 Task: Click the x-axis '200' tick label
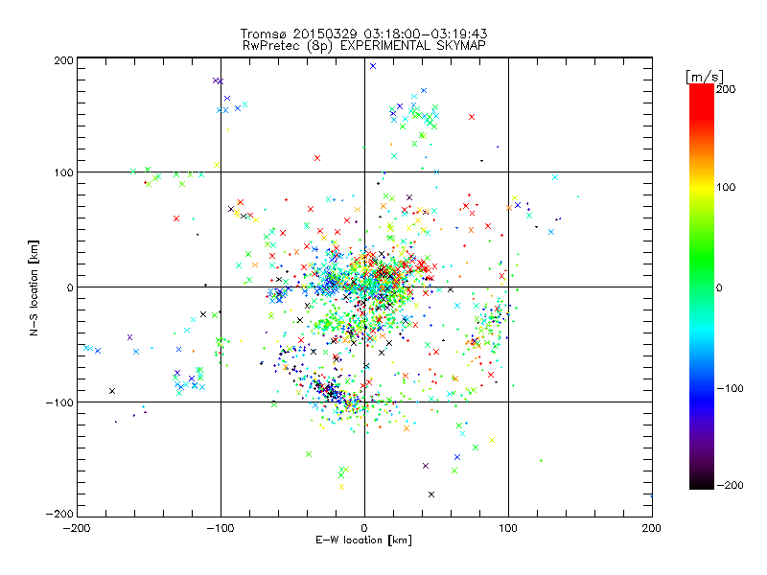click(x=652, y=528)
